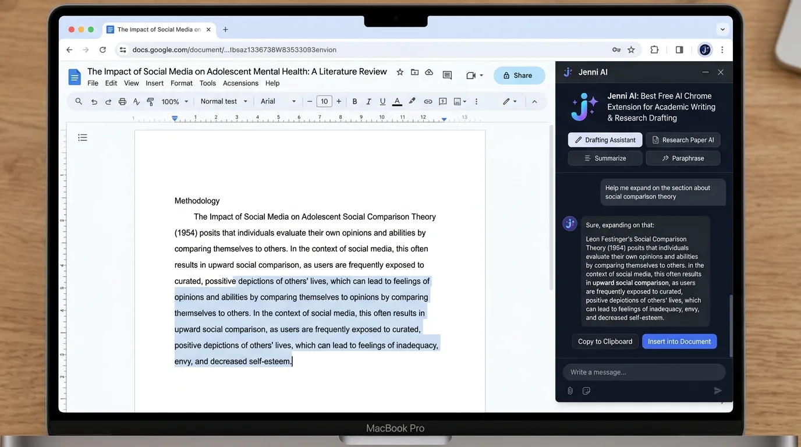Click Insert into Document button
The width and height of the screenshot is (801, 447).
click(x=679, y=342)
